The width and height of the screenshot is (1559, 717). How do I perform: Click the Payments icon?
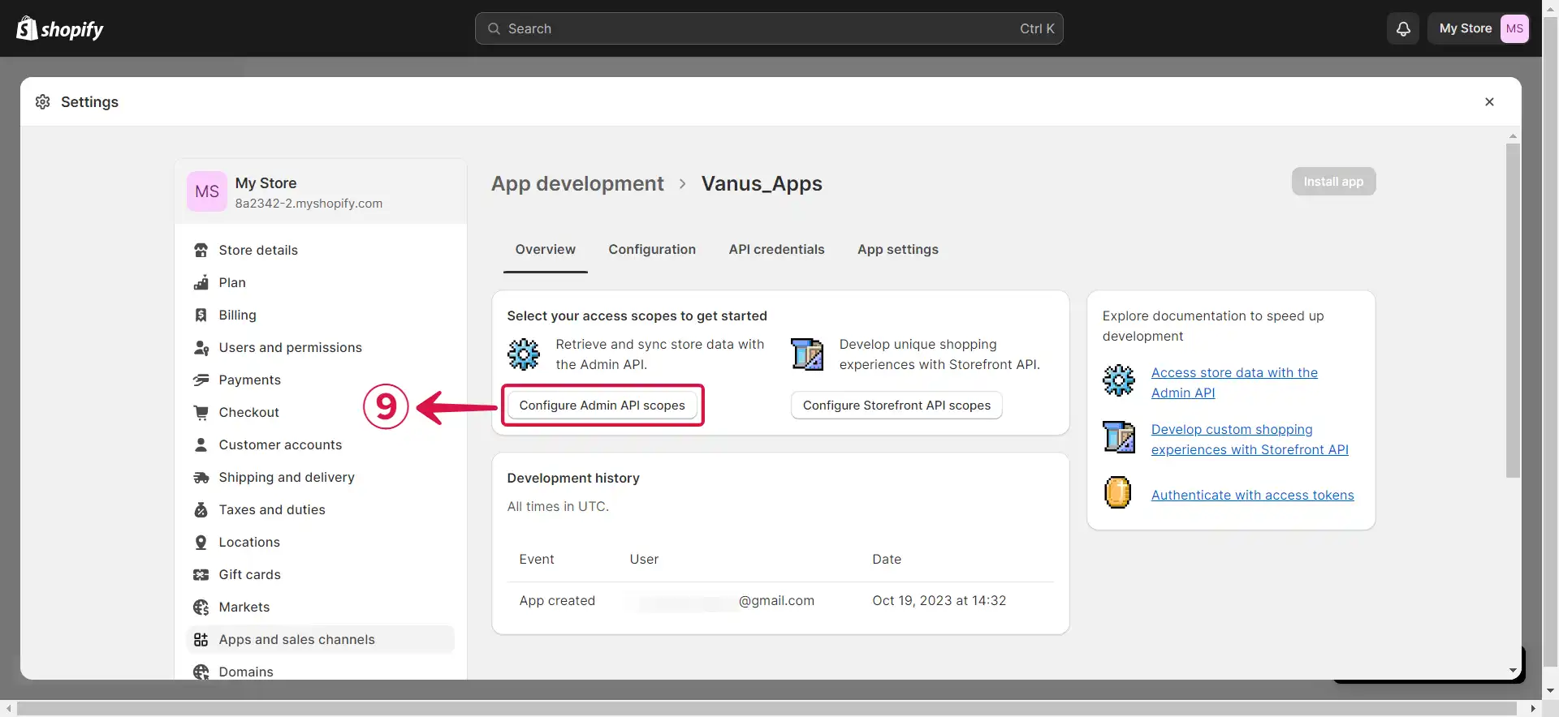coord(201,380)
